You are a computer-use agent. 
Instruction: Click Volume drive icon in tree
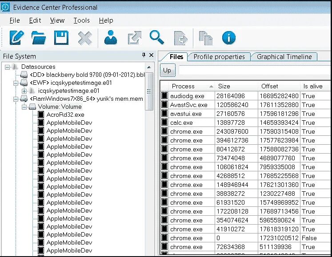(32, 107)
